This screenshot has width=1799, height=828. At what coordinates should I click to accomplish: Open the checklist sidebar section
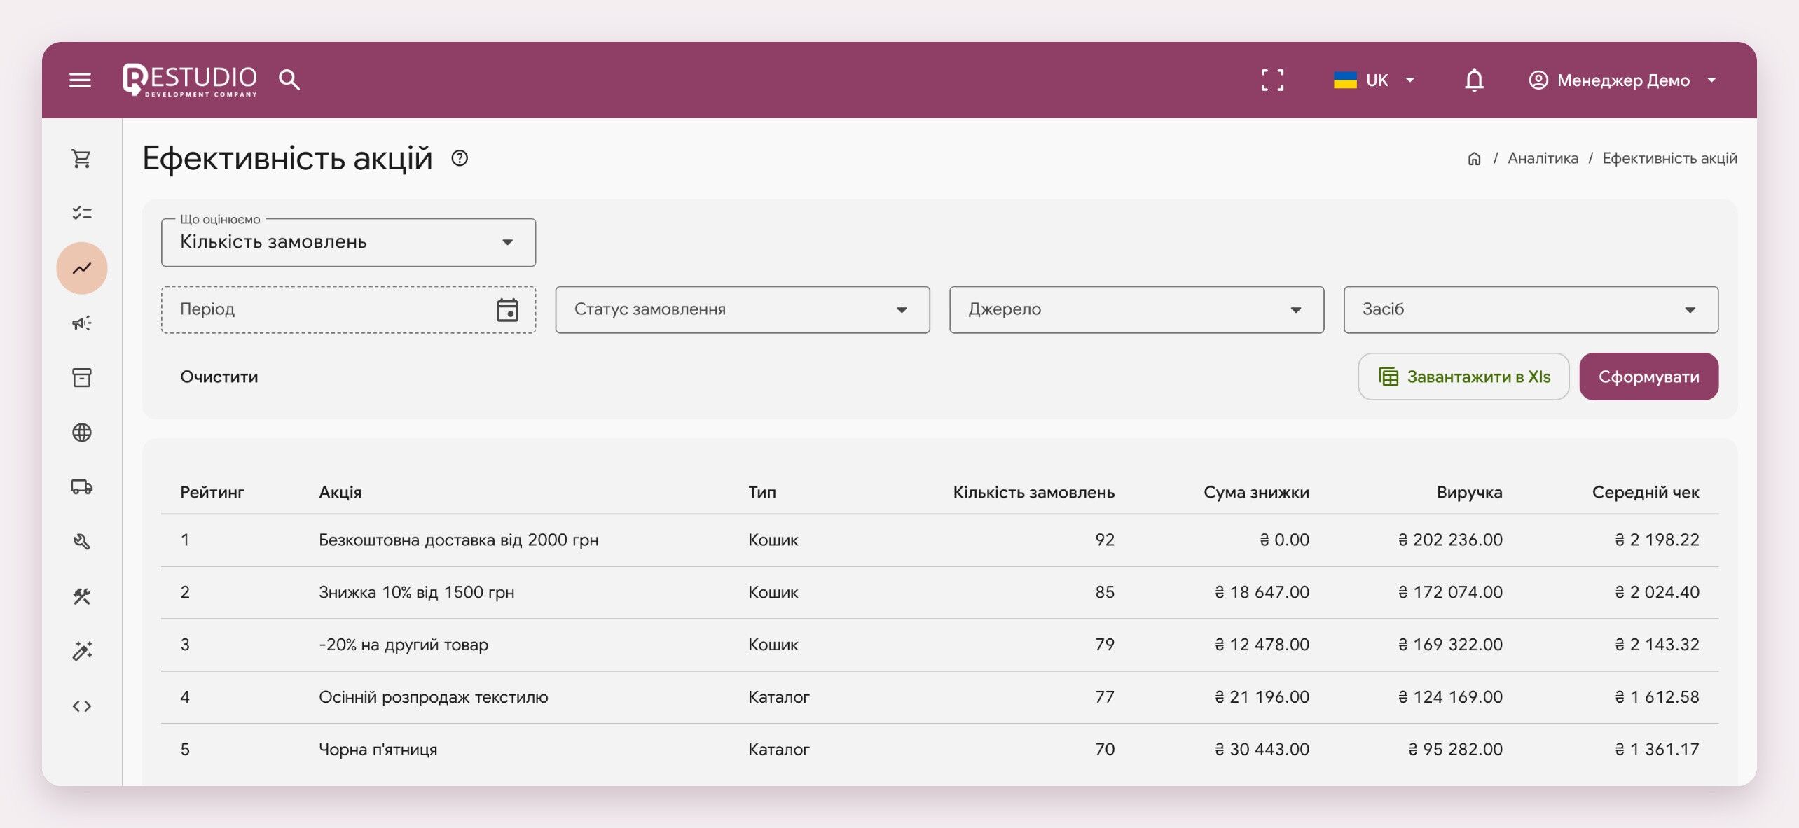click(x=81, y=213)
